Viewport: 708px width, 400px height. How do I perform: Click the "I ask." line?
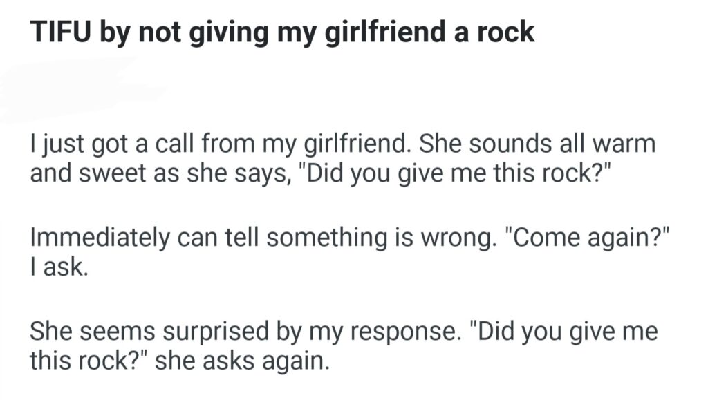tap(58, 265)
